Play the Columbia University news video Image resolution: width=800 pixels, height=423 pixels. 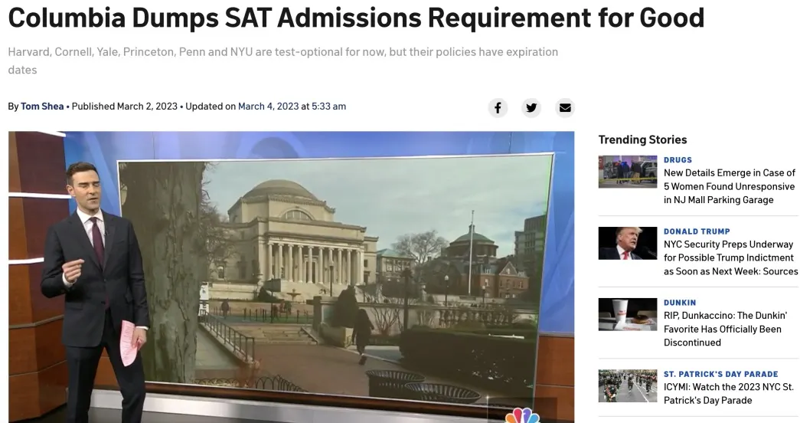pyautogui.click(x=291, y=276)
